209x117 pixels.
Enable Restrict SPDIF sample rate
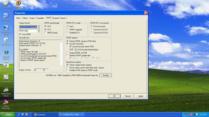(68, 56)
